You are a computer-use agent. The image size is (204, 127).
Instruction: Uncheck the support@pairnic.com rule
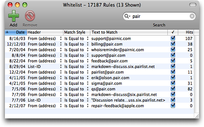tap(173, 38)
